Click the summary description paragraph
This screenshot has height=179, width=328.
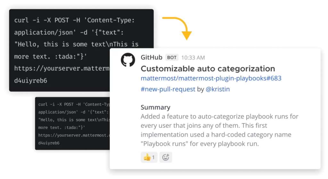click(x=219, y=130)
